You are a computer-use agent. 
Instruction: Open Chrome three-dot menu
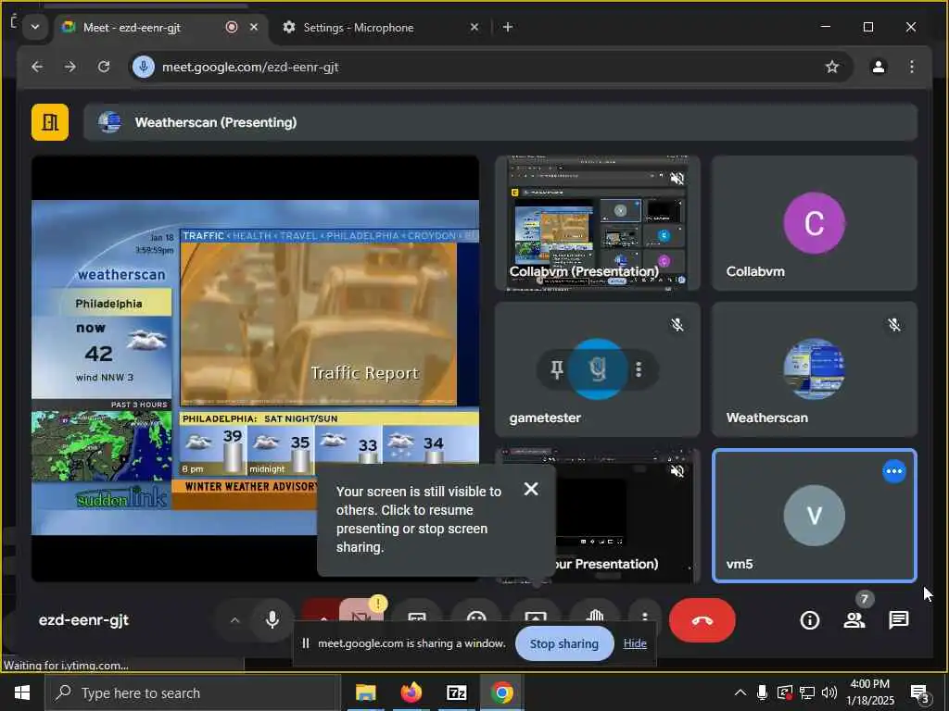click(x=912, y=67)
